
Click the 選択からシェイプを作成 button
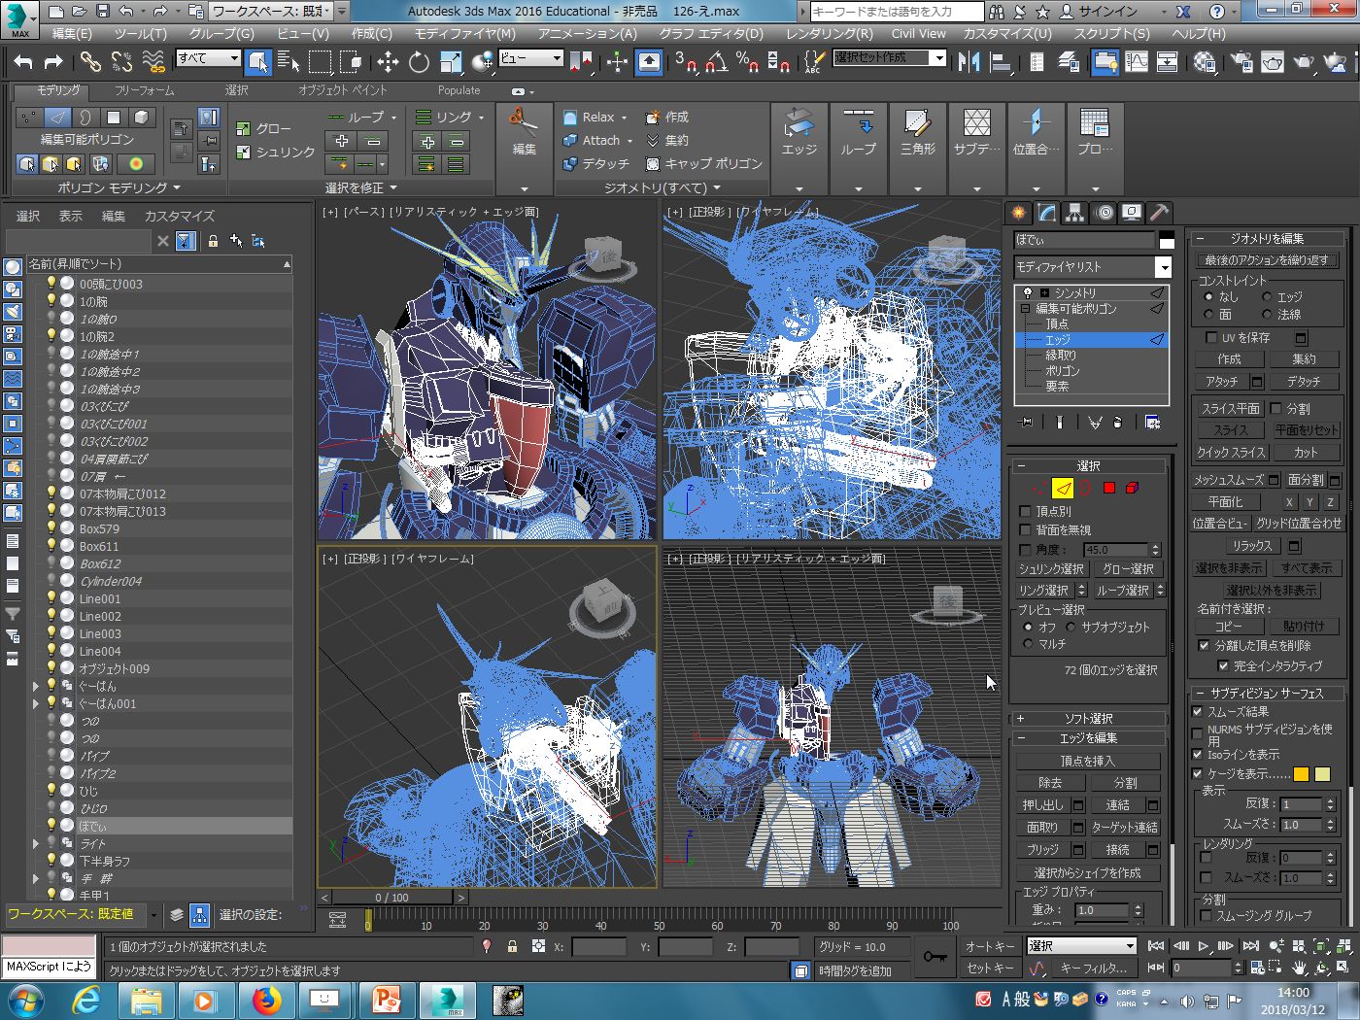(x=1087, y=872)
